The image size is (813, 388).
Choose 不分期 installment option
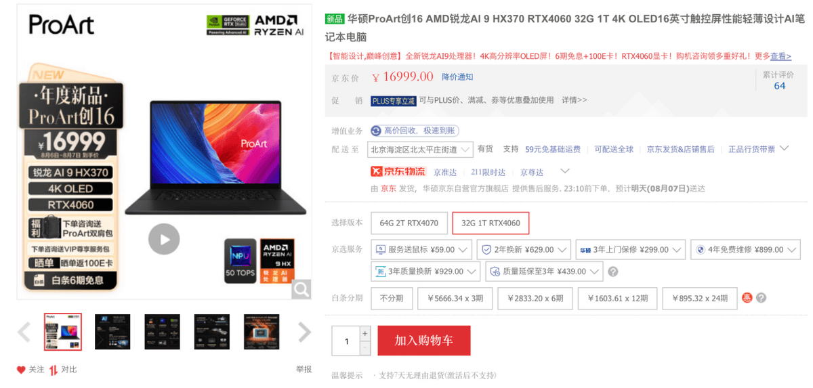pyautogui.click(x=392, y=298)
